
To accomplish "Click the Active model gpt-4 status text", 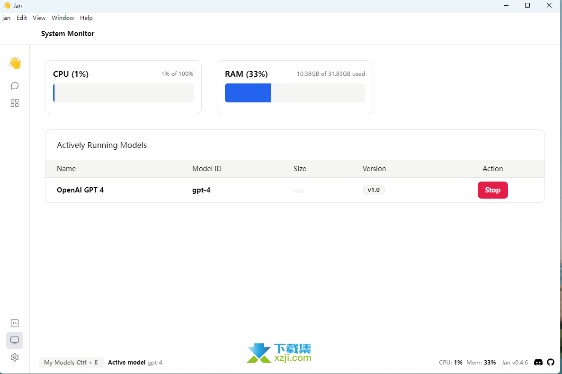I will point(135,363).
